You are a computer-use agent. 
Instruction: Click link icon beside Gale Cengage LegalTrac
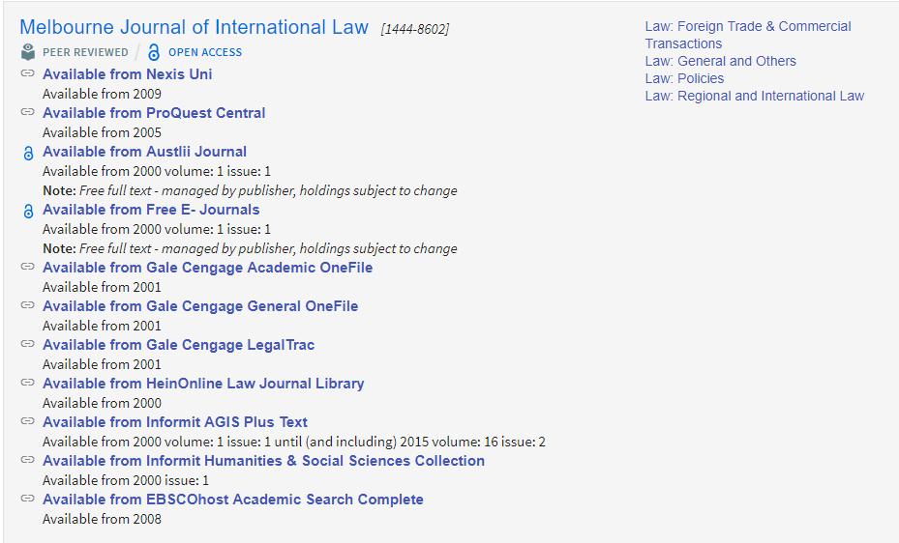pyautogui.click(x=27, y=344)
